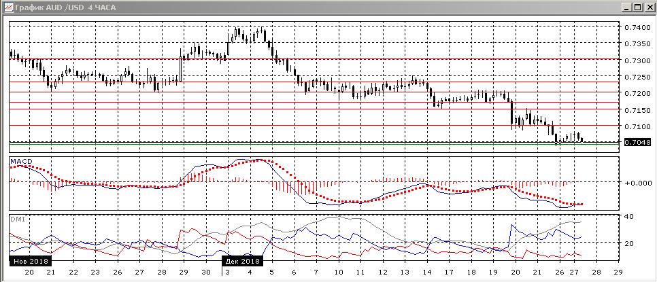Viewport: 657px width, 282px height.
Task: Click date 13 on the time axis
Action: click(405, 272)
